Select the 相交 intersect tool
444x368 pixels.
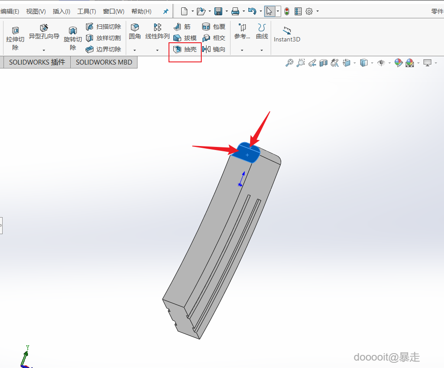[214, 38]
